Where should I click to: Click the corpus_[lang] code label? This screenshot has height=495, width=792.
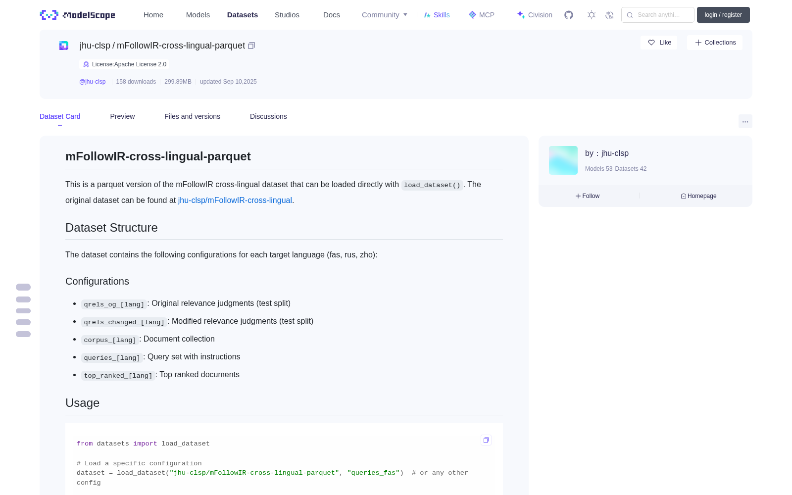[110, 340]
